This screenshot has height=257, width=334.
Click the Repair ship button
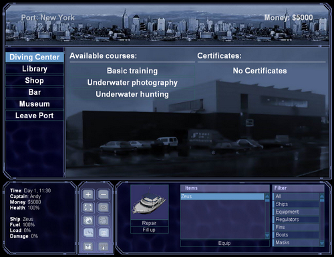(x=150, y=223)
